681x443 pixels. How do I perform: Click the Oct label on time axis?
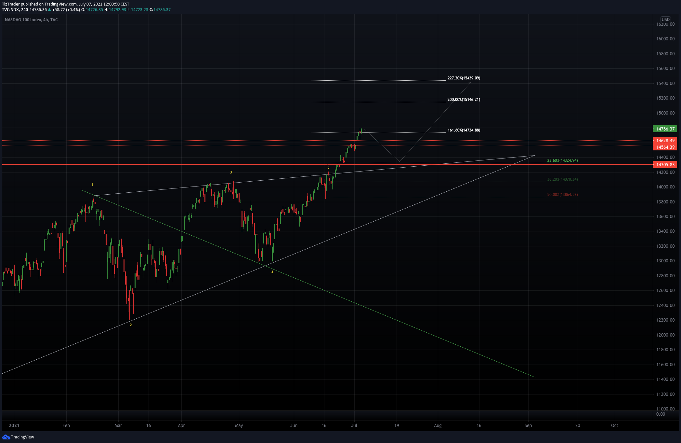614,425
